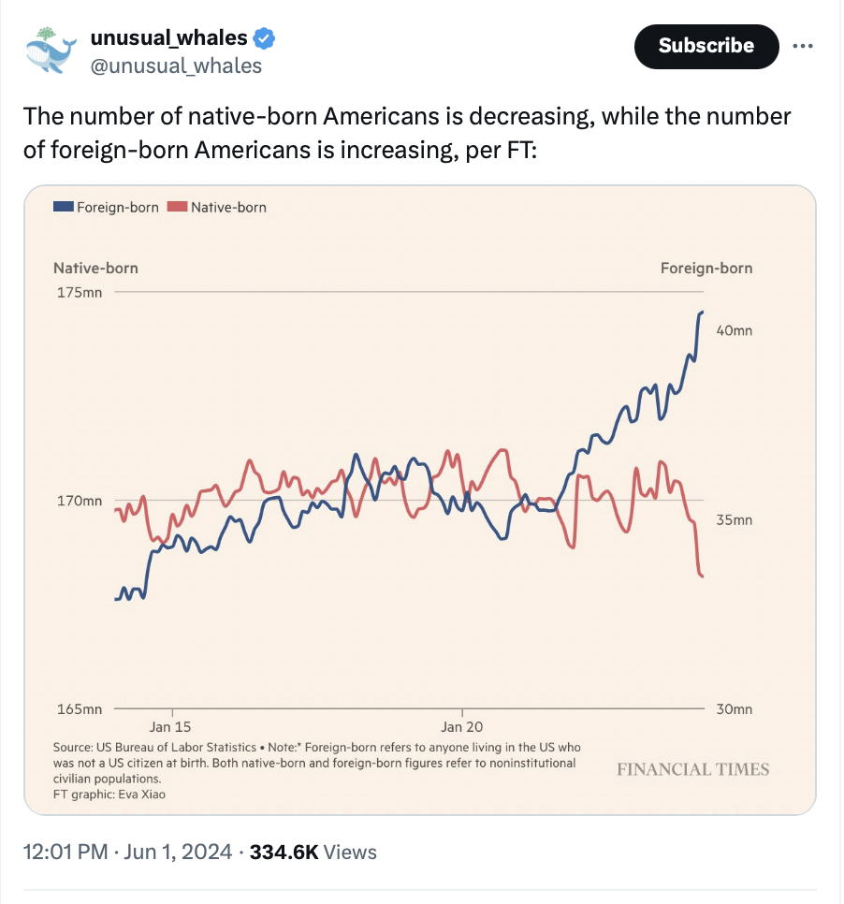The height and width of the screenshot is (904, 844).
Task: Click the FT graphic: Eva Xiao credit
Action: pyautogui.click(x=102, y=795)
